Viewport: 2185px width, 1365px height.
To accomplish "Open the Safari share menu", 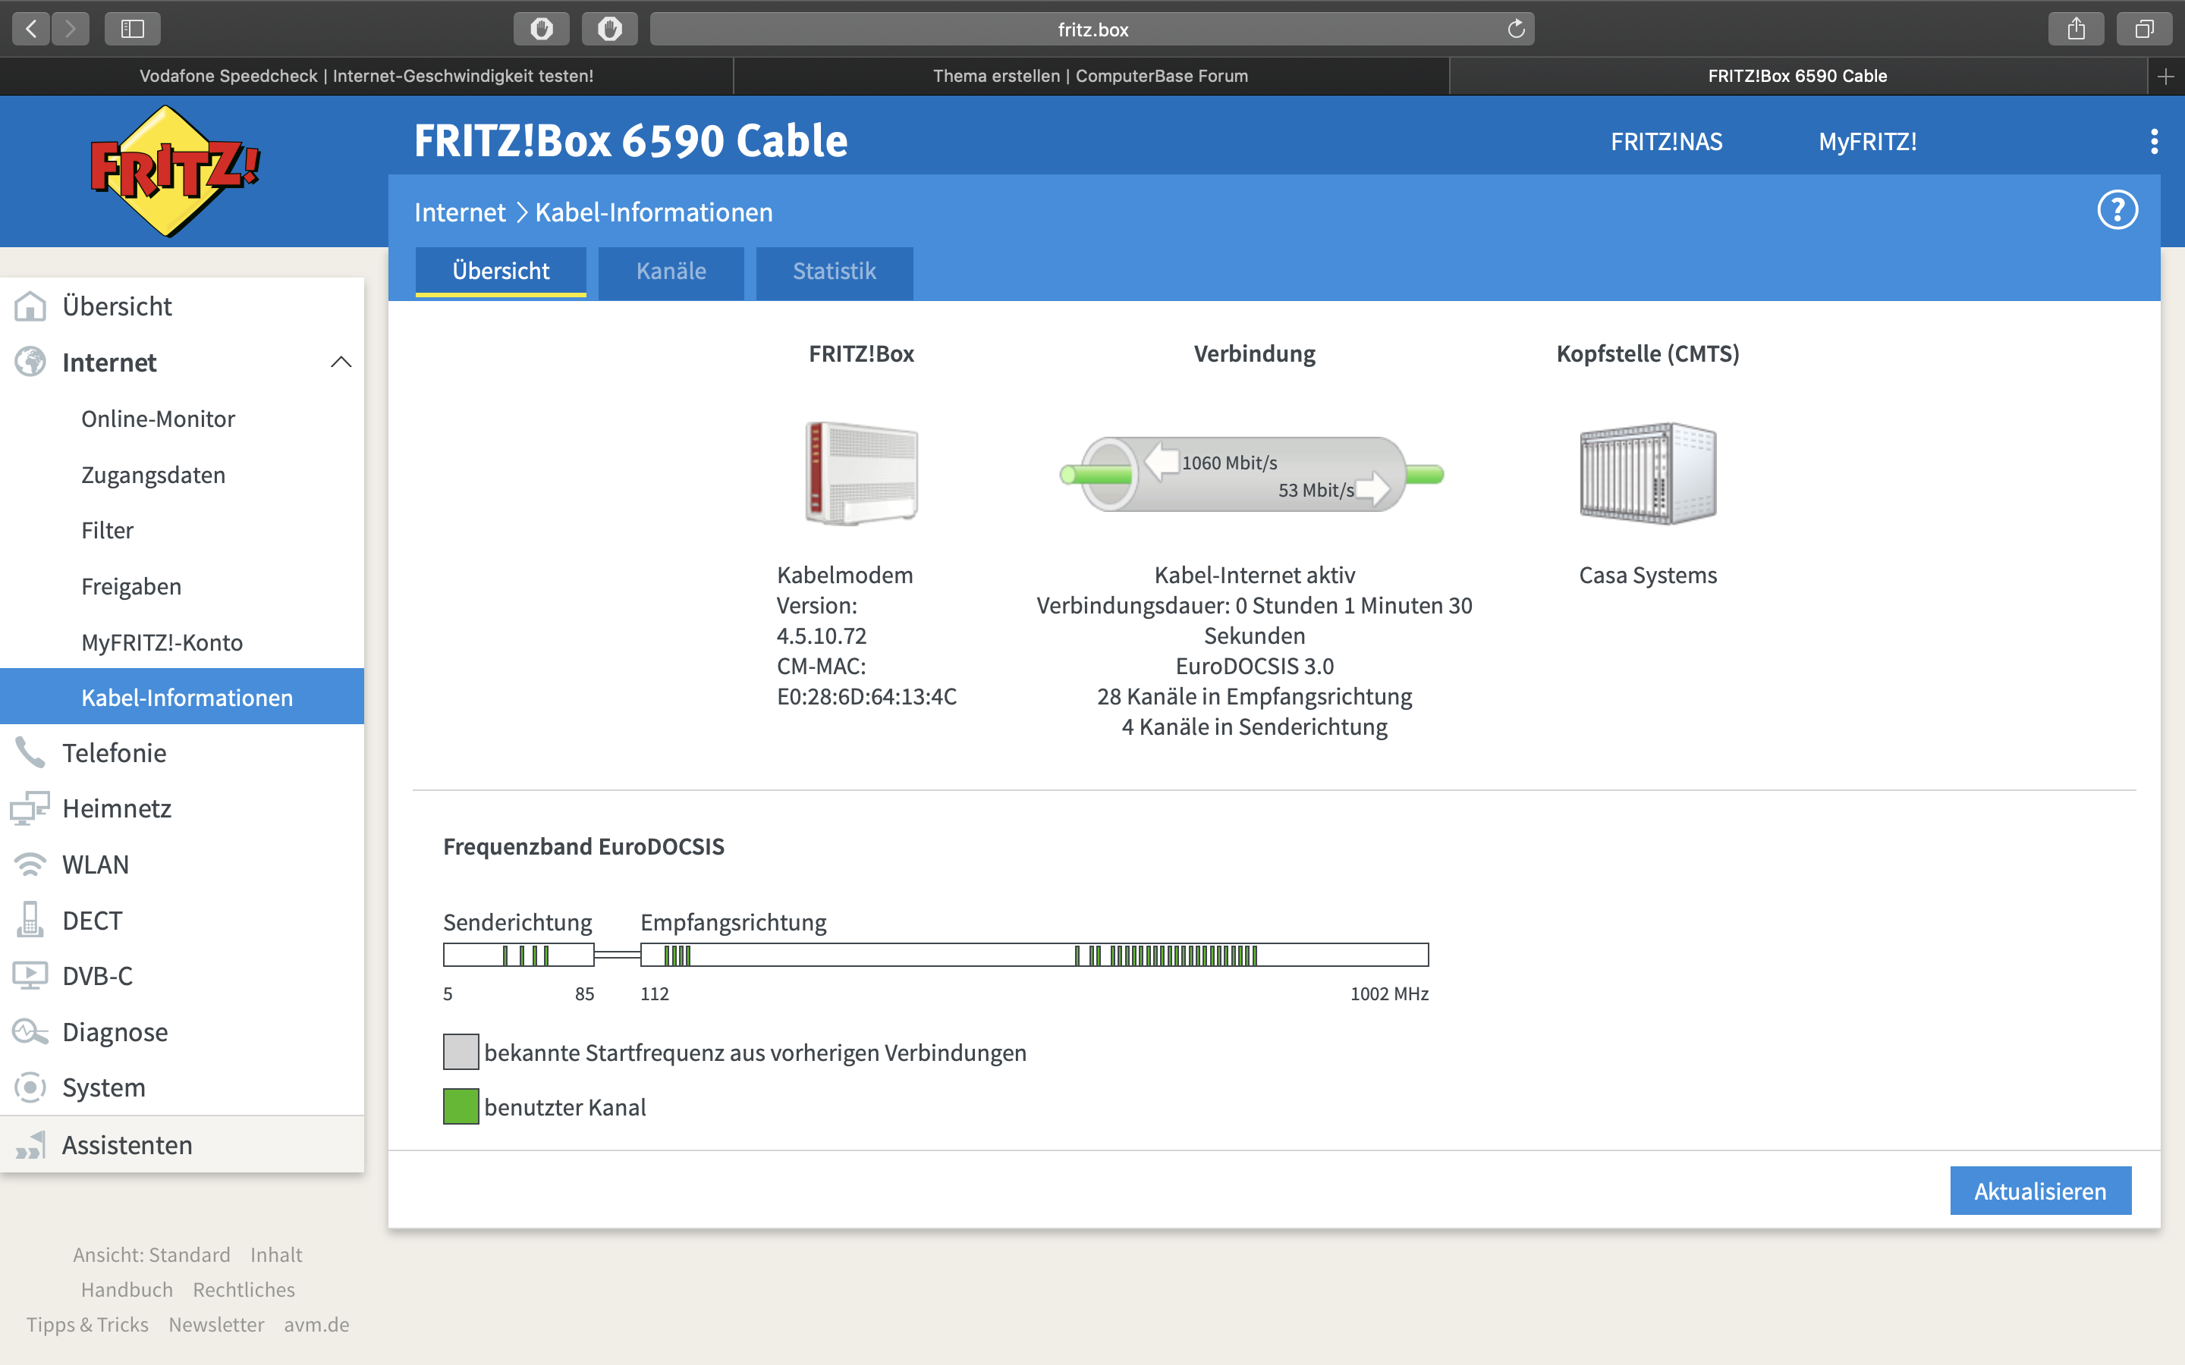I will click(x=2077, y=29).
